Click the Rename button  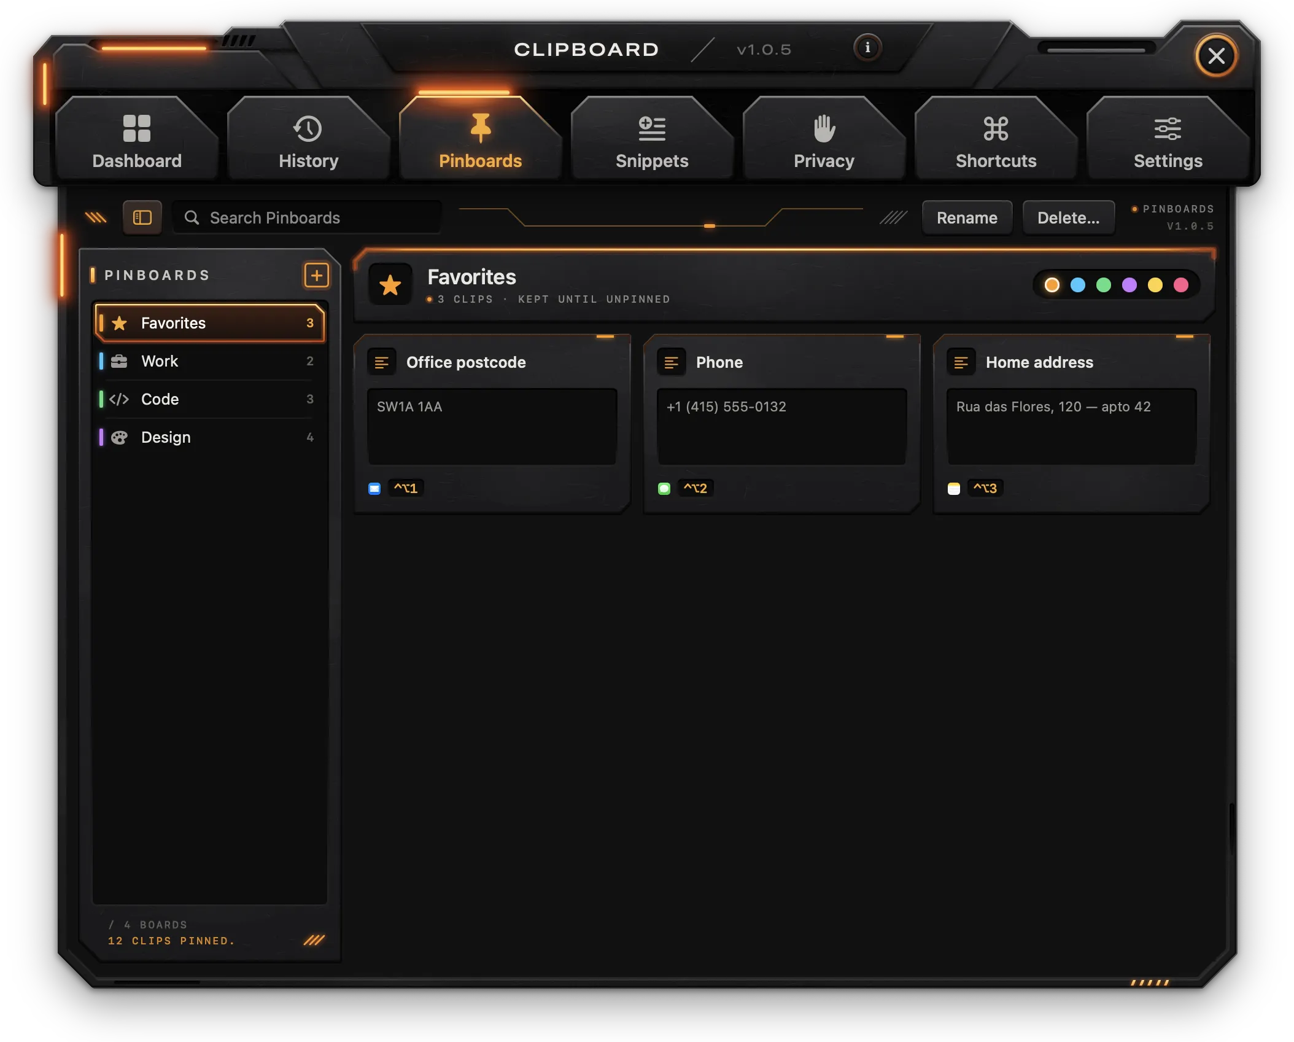coord(967,218)
